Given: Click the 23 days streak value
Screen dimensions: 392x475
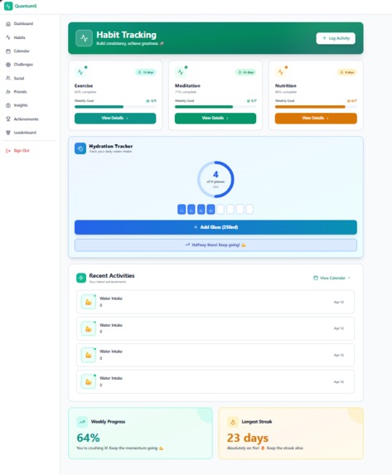Looking at the screenshot, I should click(248, 438).
